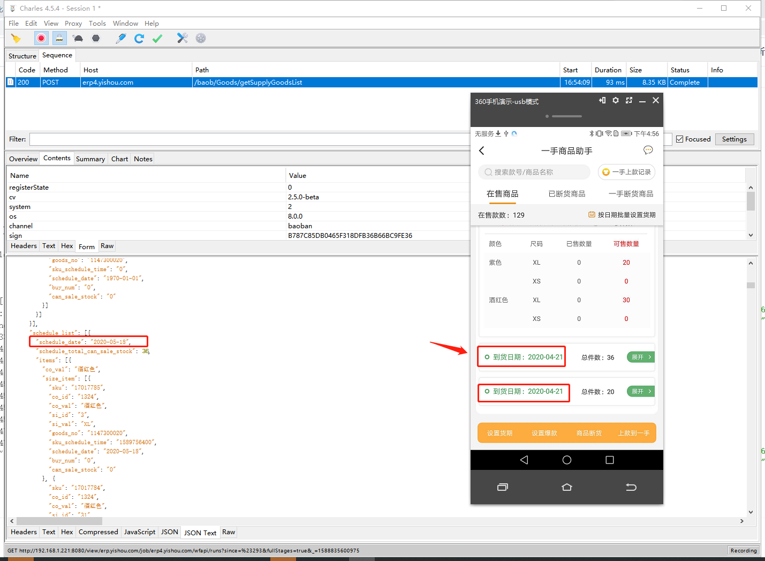Click the return arrow in phone demo footer
The height and width of the screenshot is (561, 765).
pyautogui.click(x=631, y=487)
